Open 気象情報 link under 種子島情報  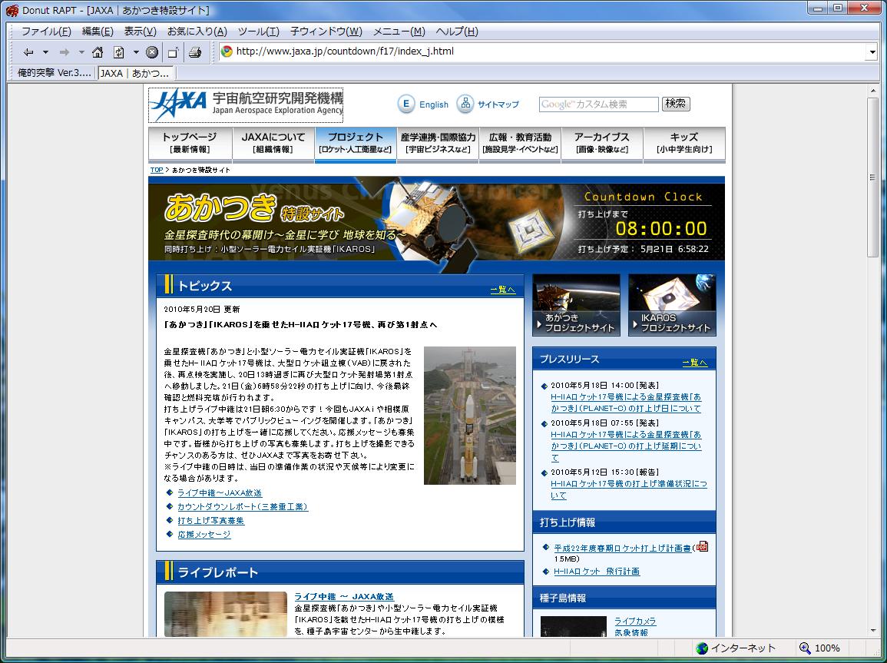631,632
